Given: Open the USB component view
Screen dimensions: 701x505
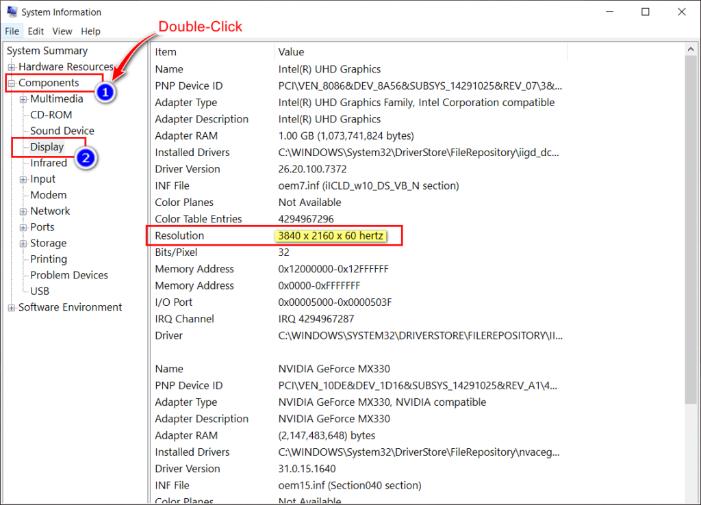Looking at the screenshot, I should (x=39, y=291).
